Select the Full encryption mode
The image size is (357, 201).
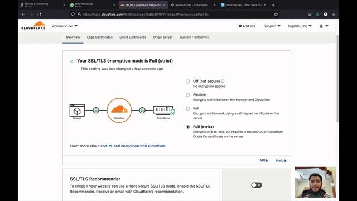click(x=187, y=108)
